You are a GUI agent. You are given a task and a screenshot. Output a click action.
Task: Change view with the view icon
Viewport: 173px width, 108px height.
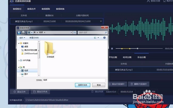point(95,38)
